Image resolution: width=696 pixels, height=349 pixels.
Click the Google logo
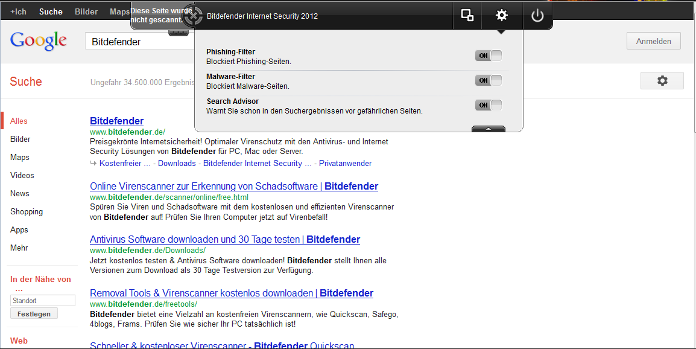[38, 41]
